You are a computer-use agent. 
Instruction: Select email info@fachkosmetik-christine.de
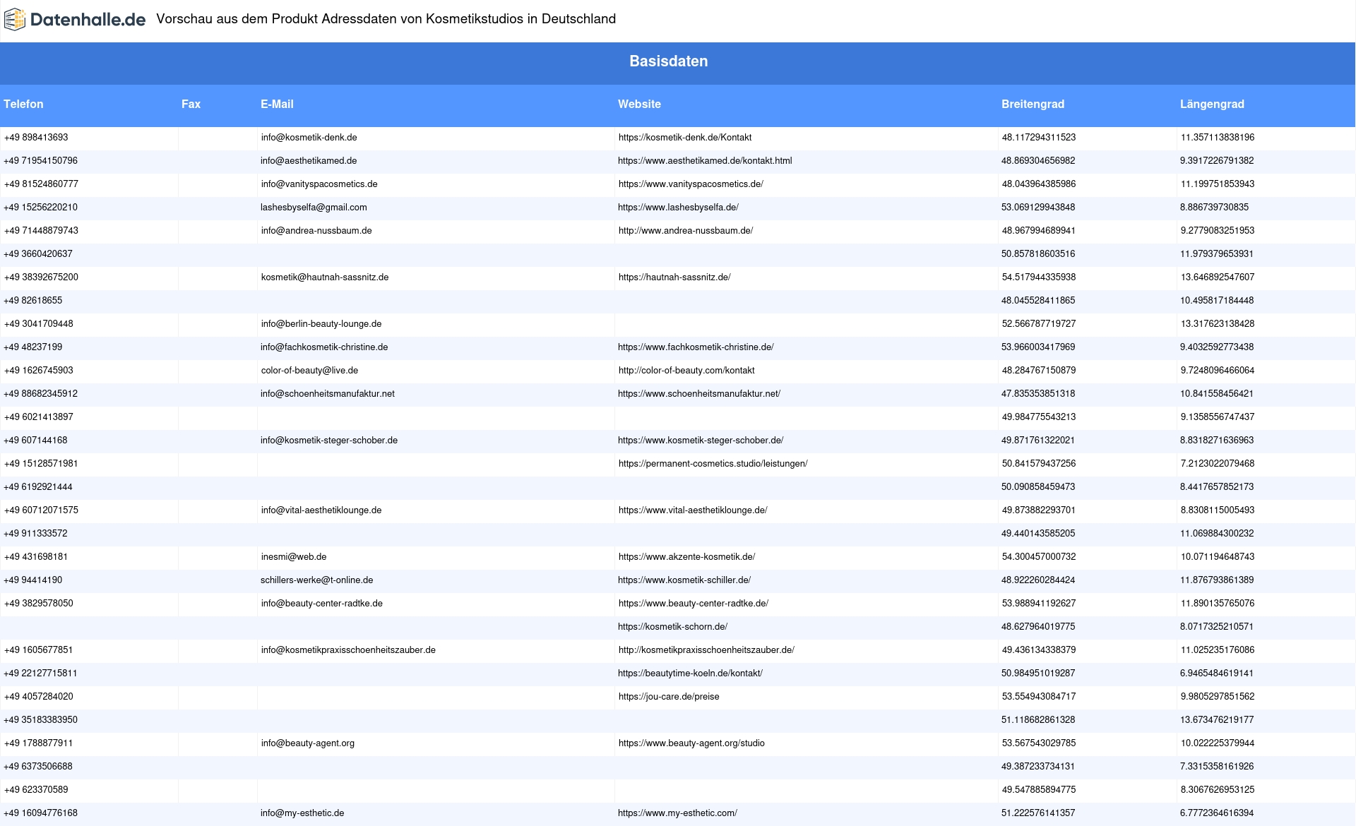(324, 347)
